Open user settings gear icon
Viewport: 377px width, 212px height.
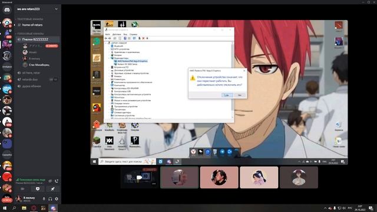click(x=57, y=199)
